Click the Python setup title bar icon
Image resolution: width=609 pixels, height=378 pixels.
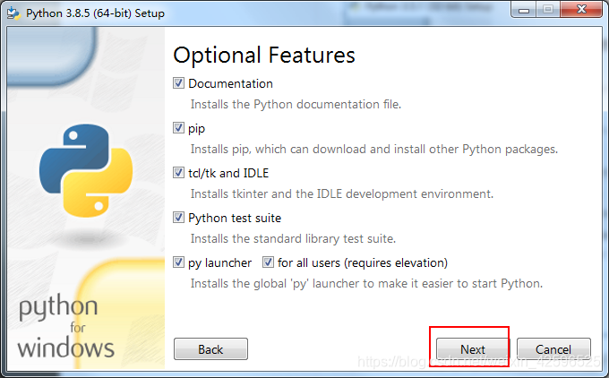pos(13,13)
